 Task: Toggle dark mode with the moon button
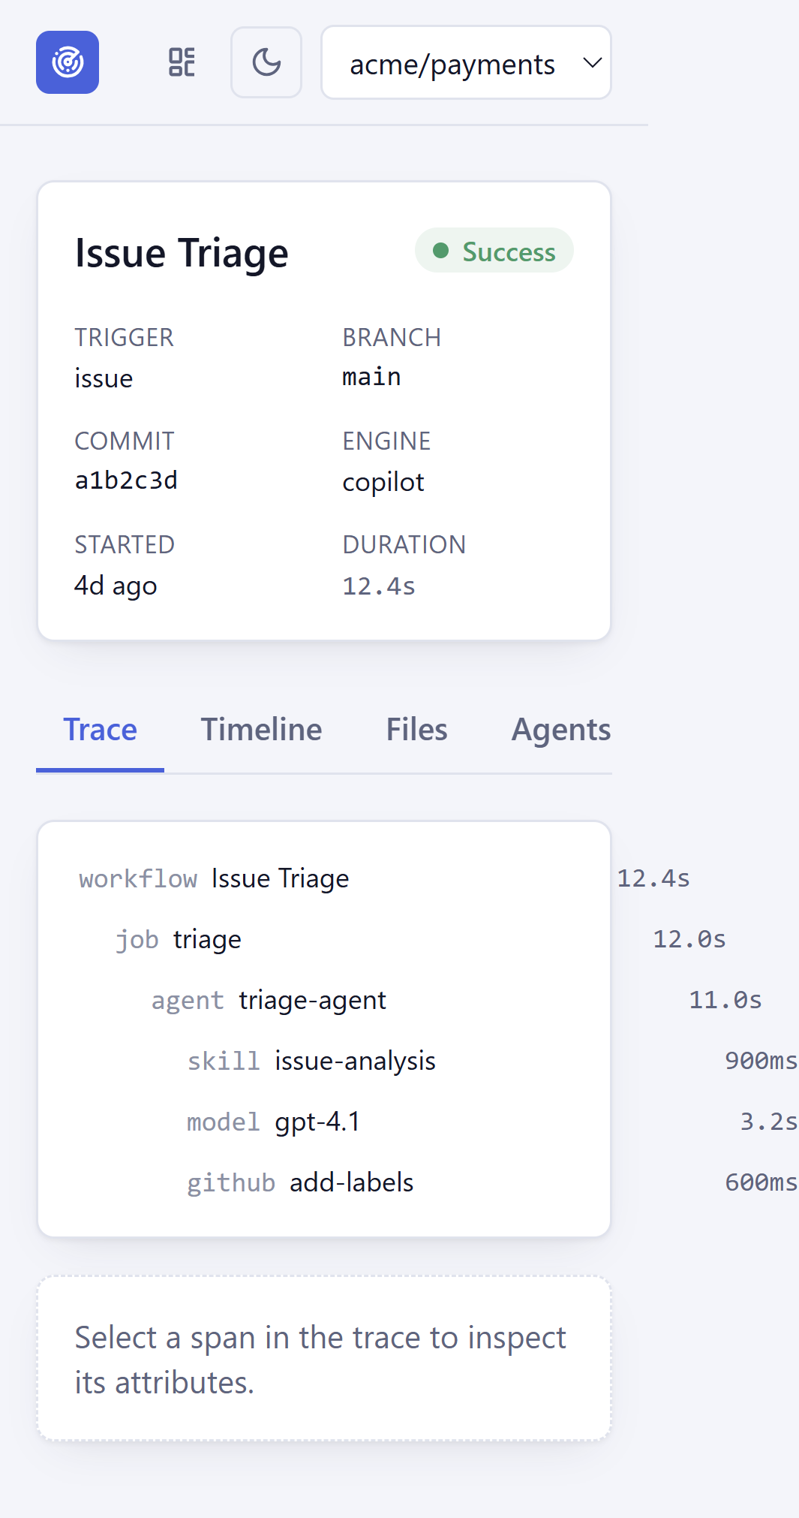pyautogui.click(x=266, y=62)
